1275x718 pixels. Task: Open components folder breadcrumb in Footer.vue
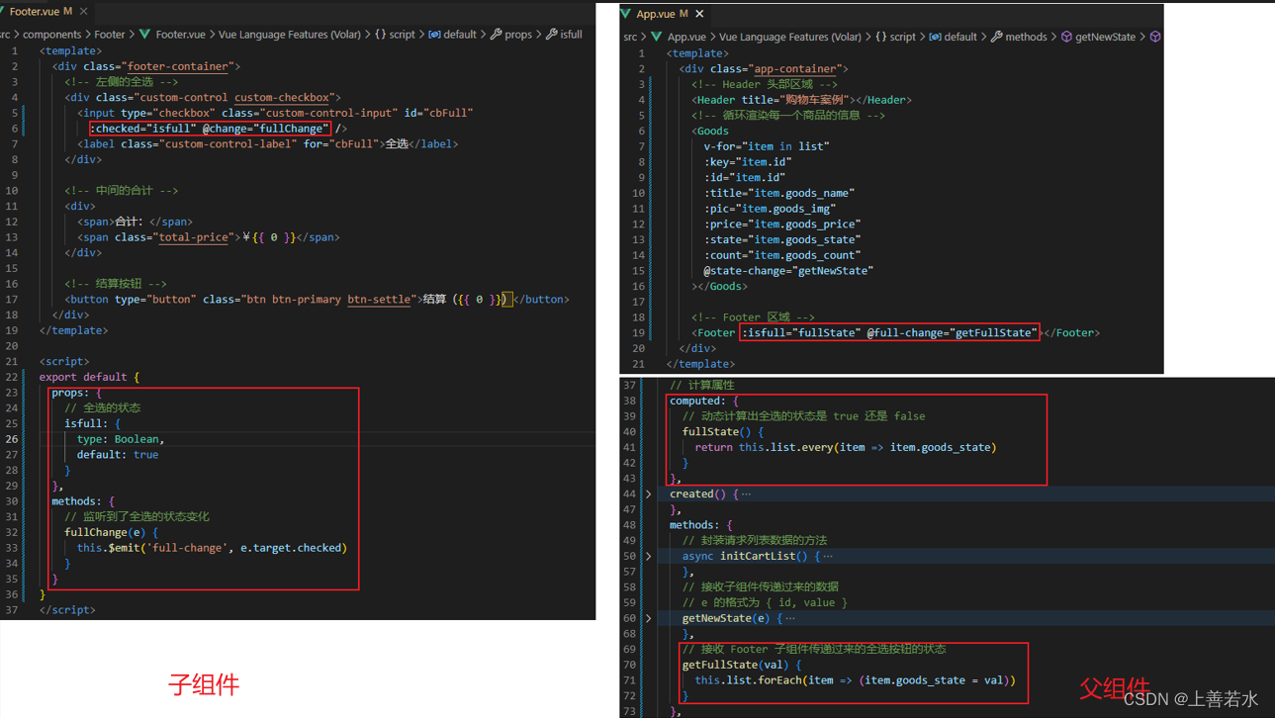click(x=52, y=34)
